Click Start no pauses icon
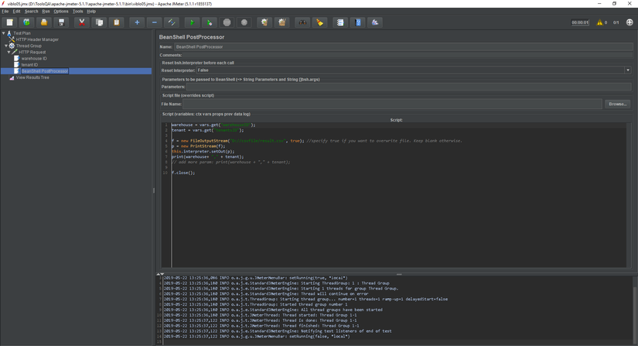This screenshot has width=638, height=346. (209, 22)
